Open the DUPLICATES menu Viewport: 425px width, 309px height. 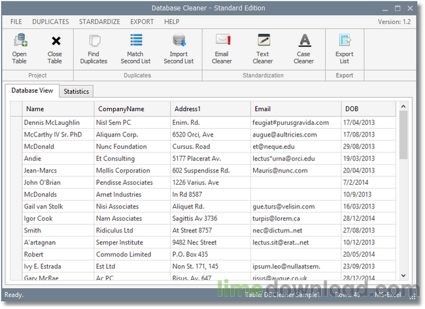pos(50,22)
